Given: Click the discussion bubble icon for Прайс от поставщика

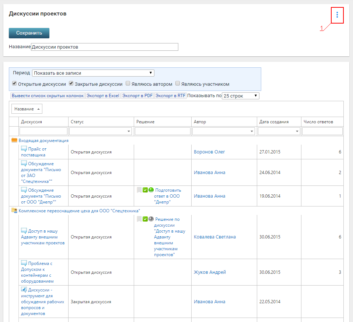Looking at the screenshot, I should click(24, 149).
